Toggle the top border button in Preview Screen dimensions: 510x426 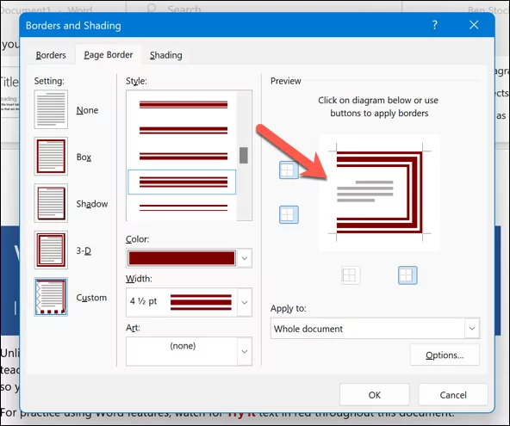[289, 170]
